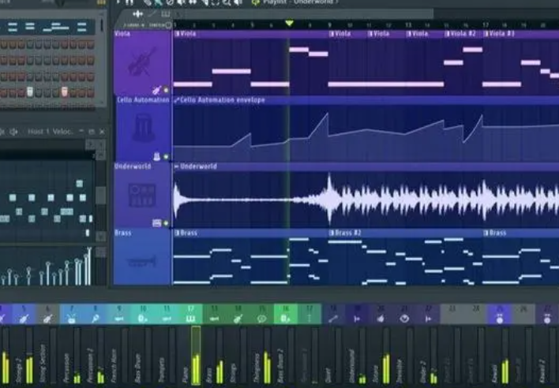Open the Brass #2 pattern clip menu
Screen dimensions: 559x388
332,233
